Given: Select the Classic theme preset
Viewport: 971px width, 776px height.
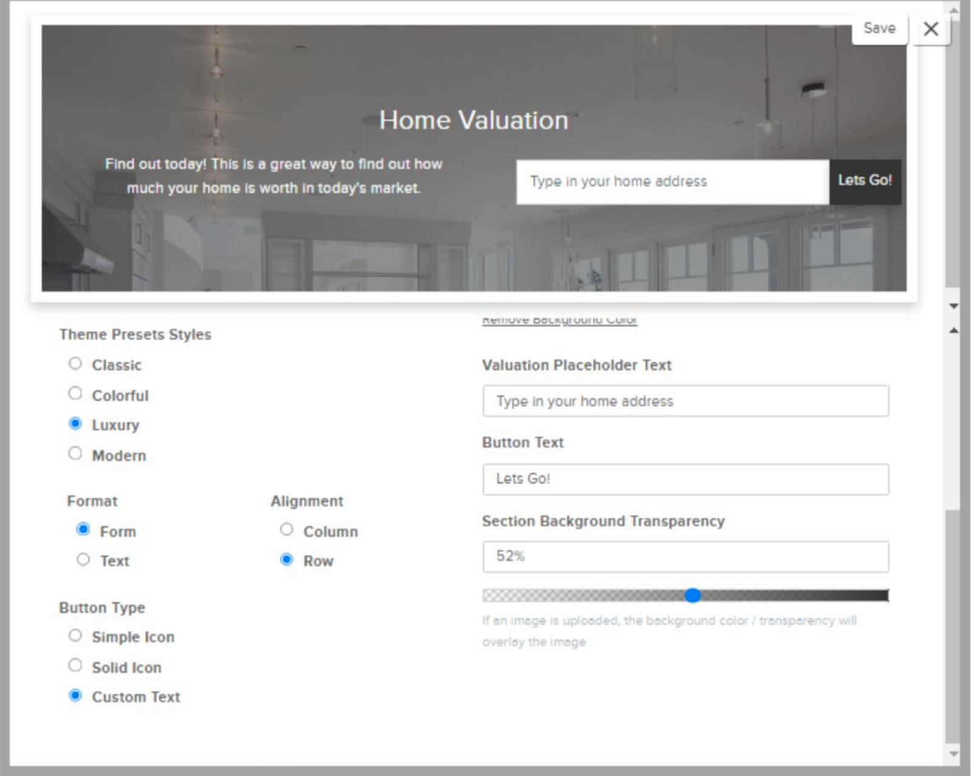Looking at the screenshot, I should [75, 364].
